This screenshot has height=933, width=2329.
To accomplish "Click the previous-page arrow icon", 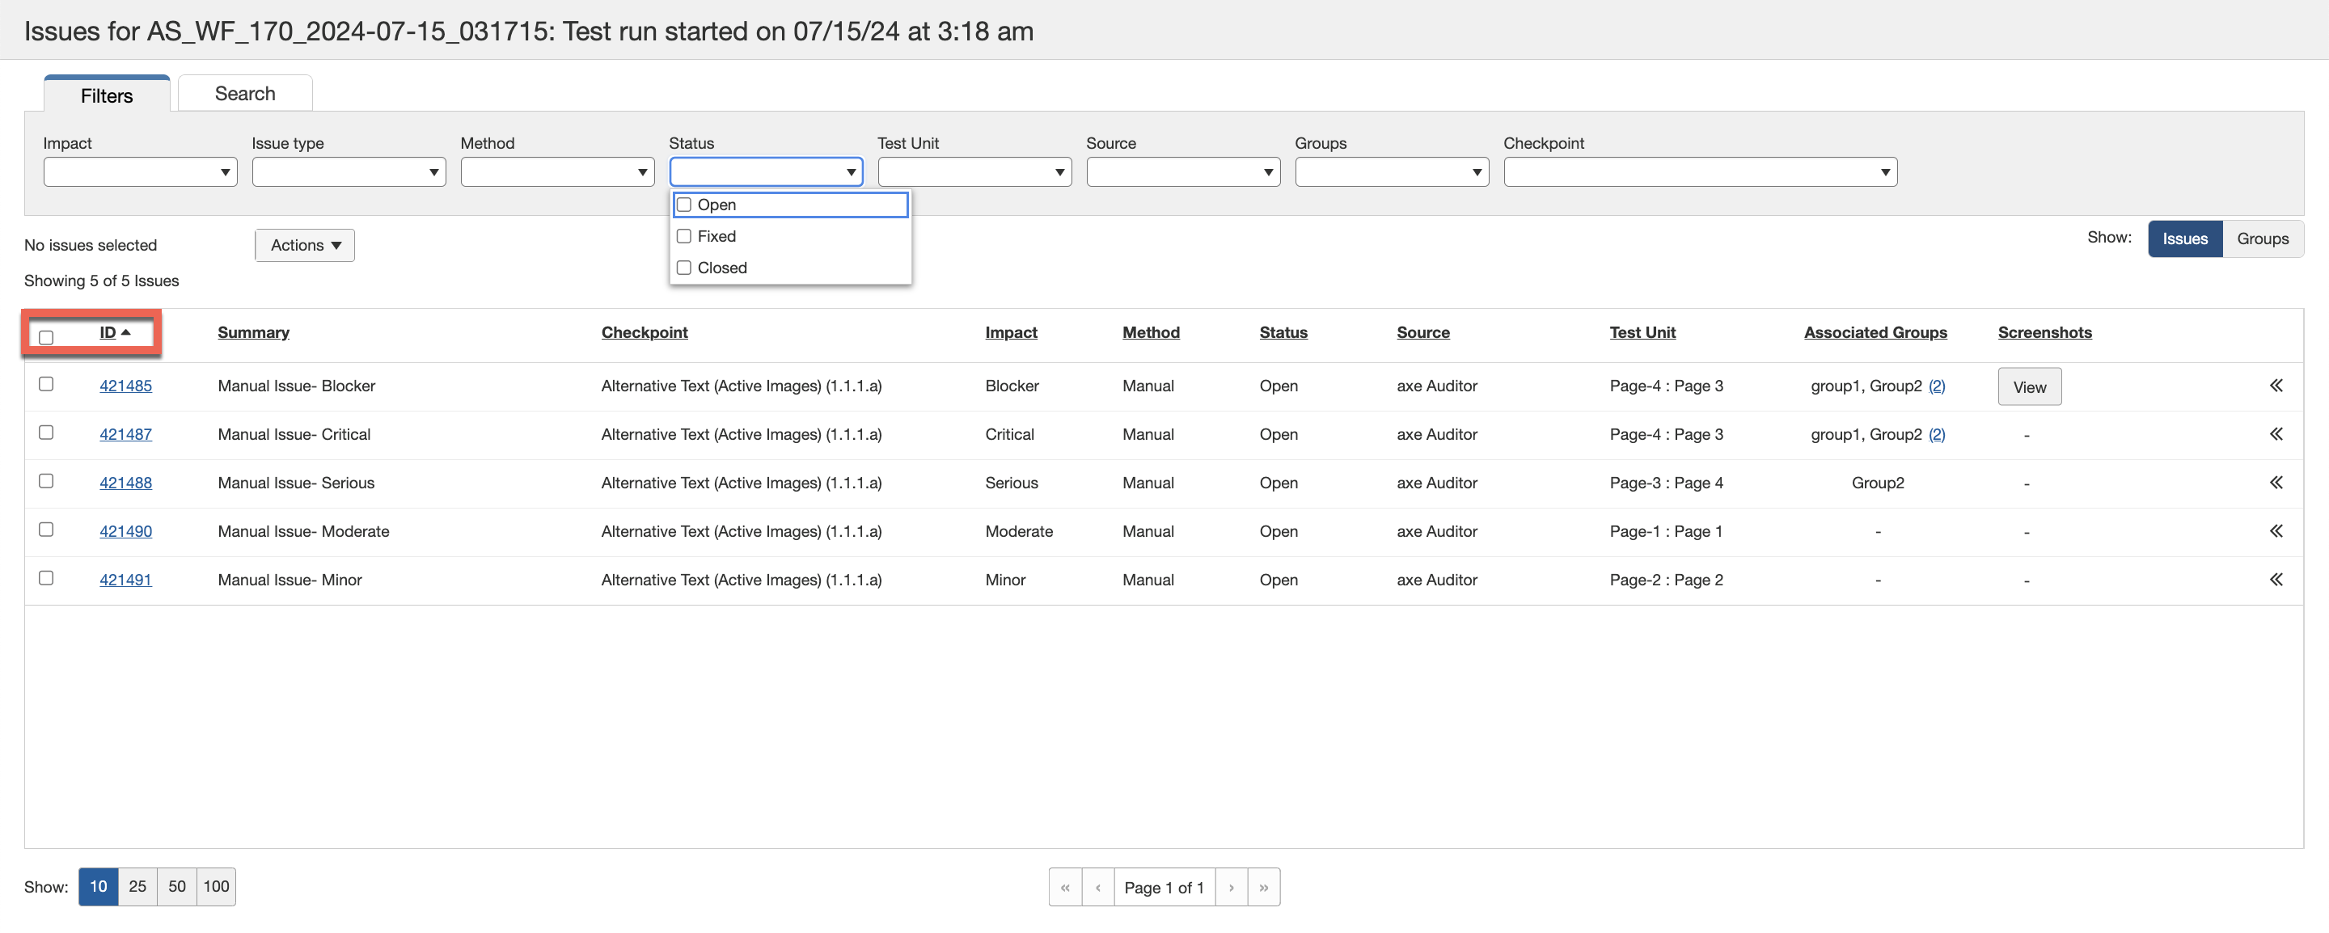I will 1097,887.
